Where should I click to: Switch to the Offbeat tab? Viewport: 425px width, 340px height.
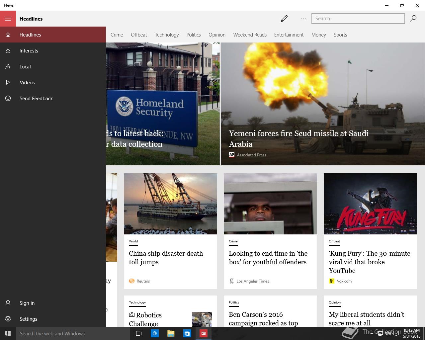pyautogui.click(x=139, y=35)
